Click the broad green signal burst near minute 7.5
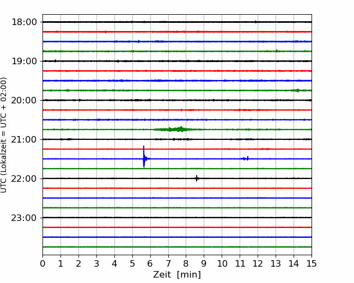 coord(174,129)
